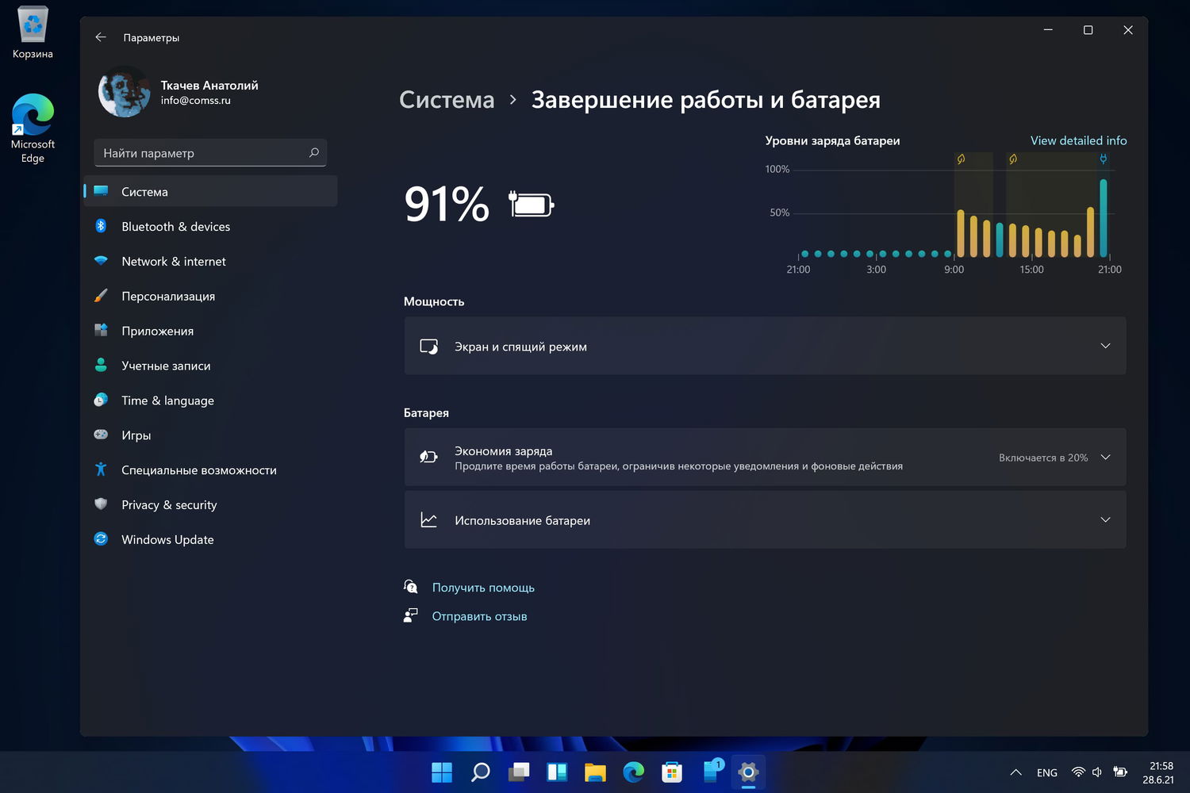Screen dimensions: 1190x793
Task: Open the taskbar app with notification badge
Action: [712, 770]
